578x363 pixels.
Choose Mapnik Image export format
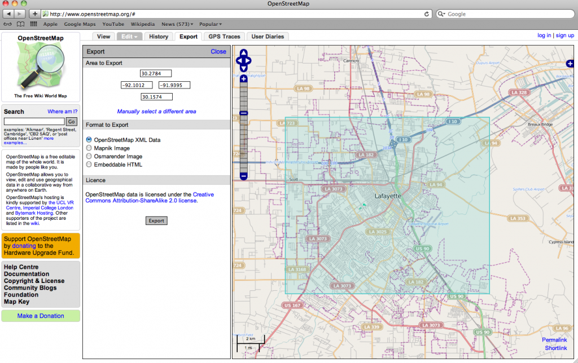[88, 148]
